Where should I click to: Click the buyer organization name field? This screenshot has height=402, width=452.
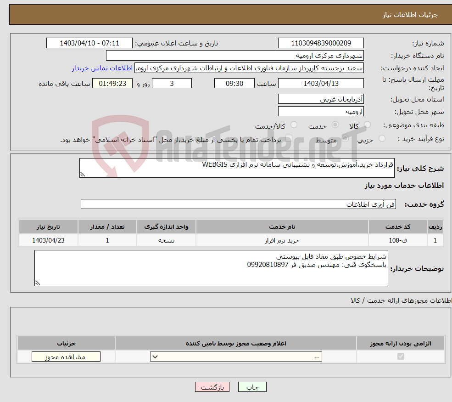[x=235, y=56]
